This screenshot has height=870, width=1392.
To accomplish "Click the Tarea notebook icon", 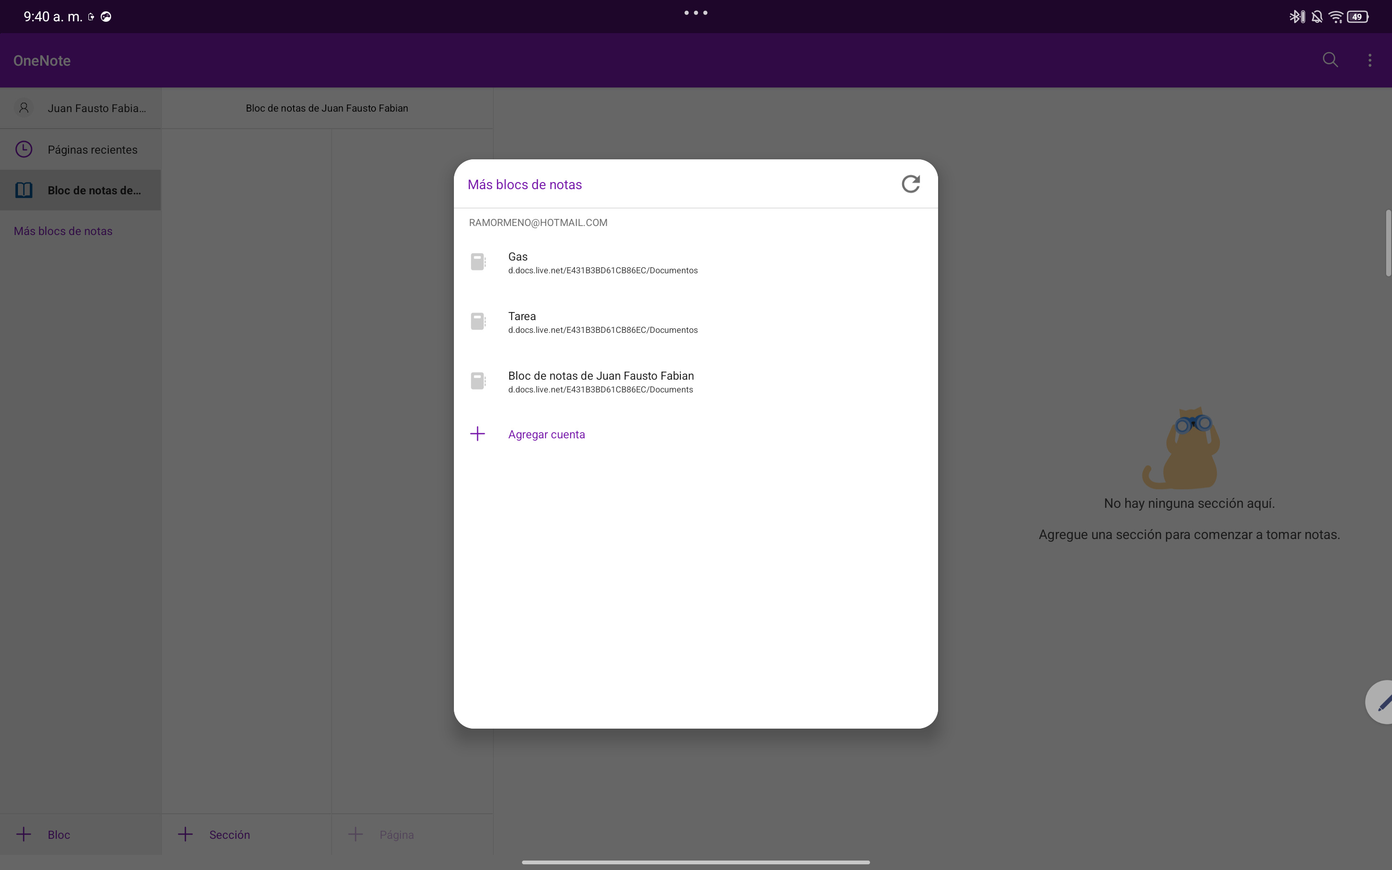I will [478, 321].
